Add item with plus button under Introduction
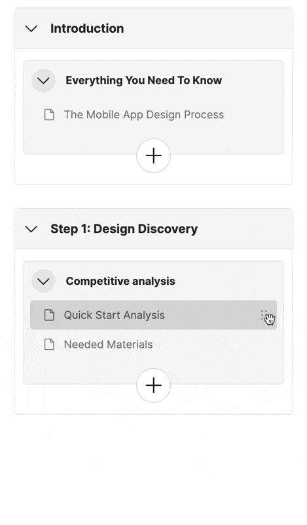Viewport: 307px width, 525px height. click(x=154, y=156)
